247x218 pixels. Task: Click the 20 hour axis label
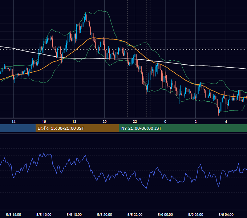(x=105, y=122)
